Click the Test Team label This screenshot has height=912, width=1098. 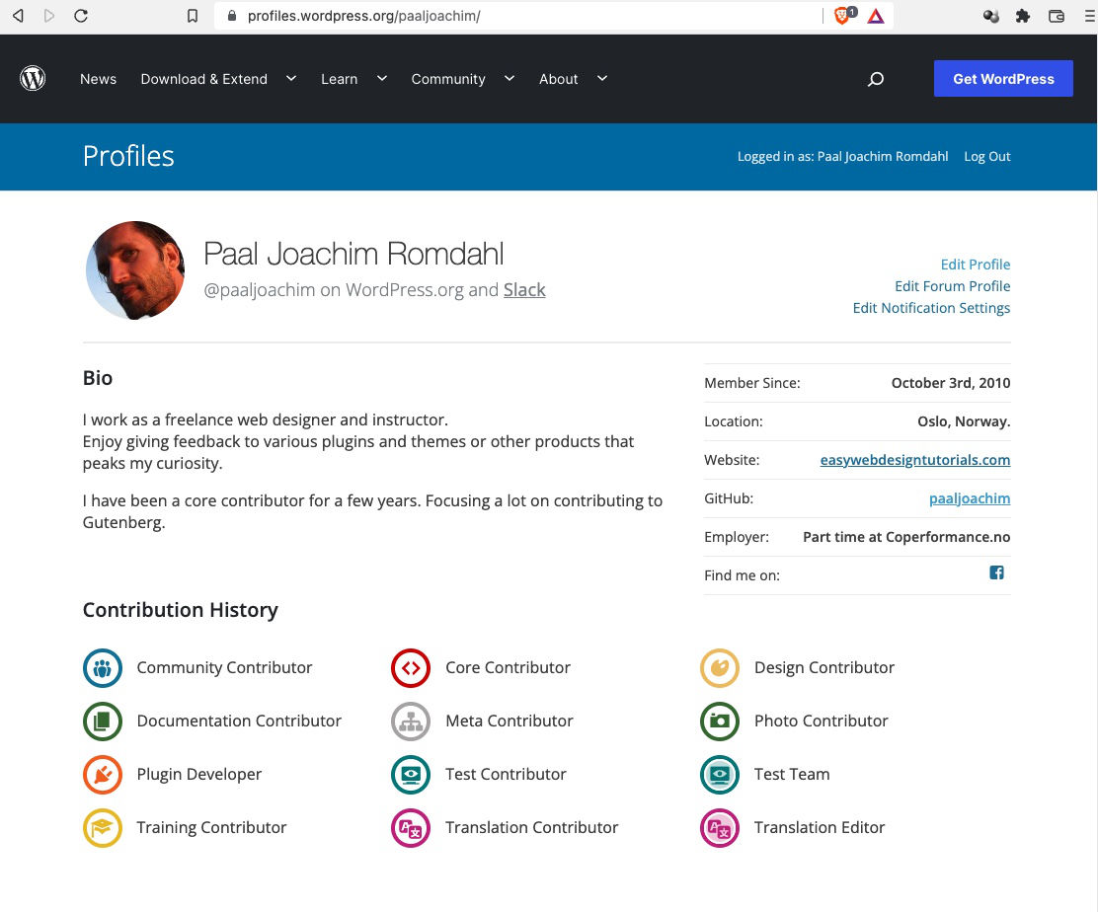[791, 774]
